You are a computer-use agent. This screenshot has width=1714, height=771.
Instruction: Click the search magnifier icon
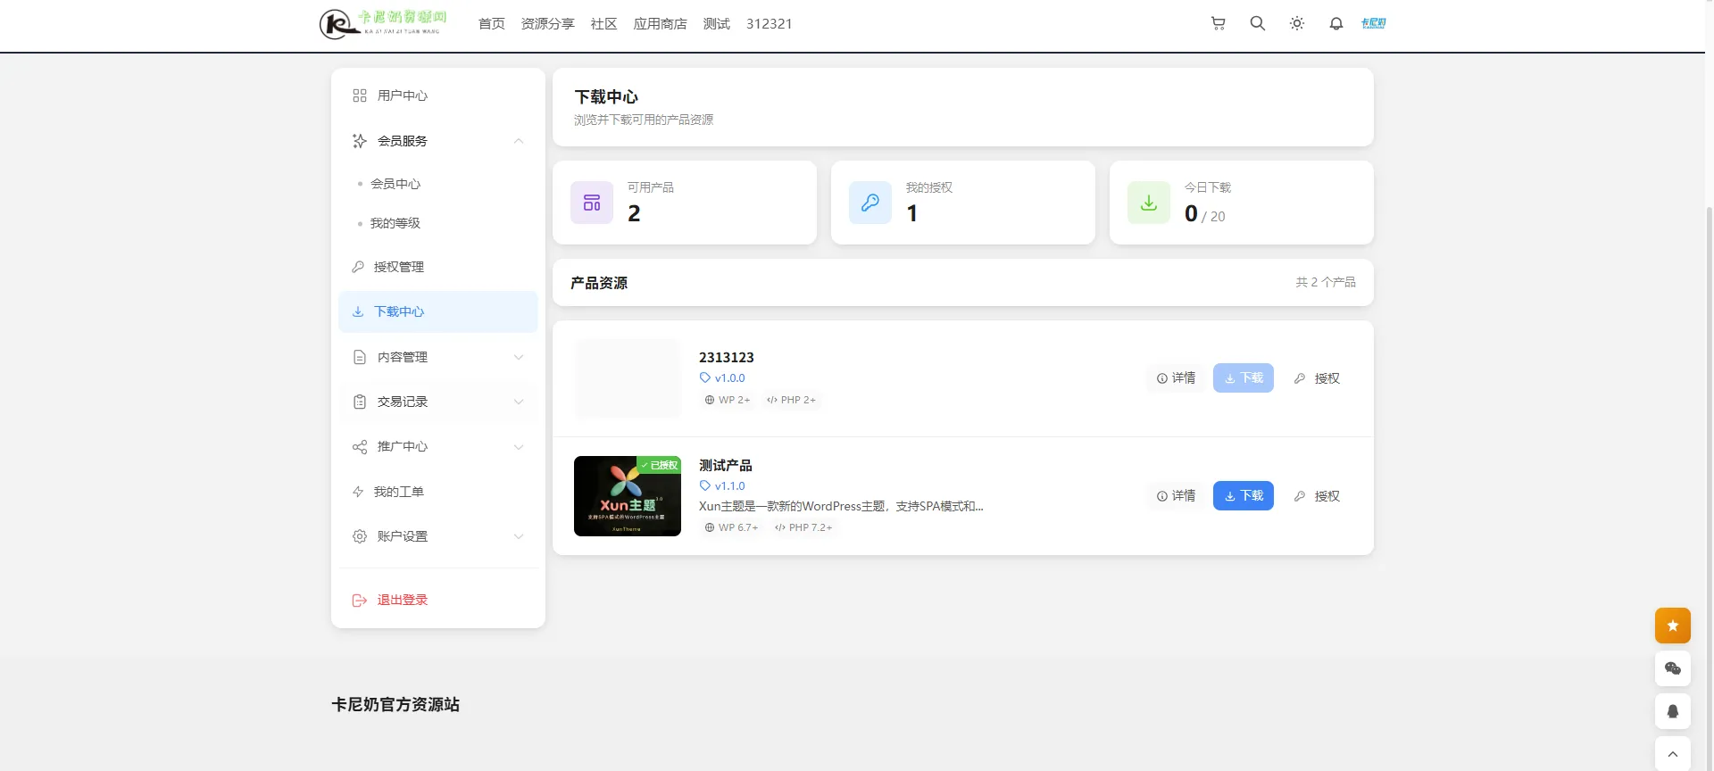[x=1257, y=24]
